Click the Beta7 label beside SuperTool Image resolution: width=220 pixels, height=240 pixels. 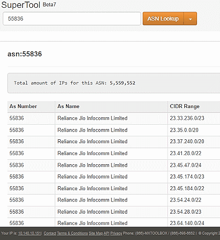[49, 4]
